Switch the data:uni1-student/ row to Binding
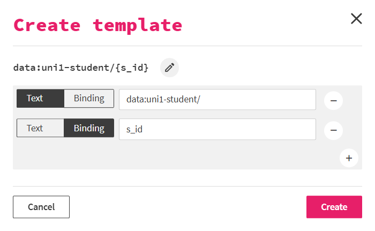375x231 pixels. pyautogui.click(x=89, y=99)
